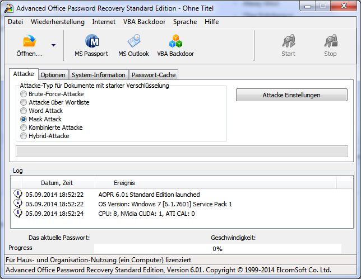This screenshot has height=279, width=361.
Task: Choose Attacke über Wortliste option
Action: coord(24,103)
